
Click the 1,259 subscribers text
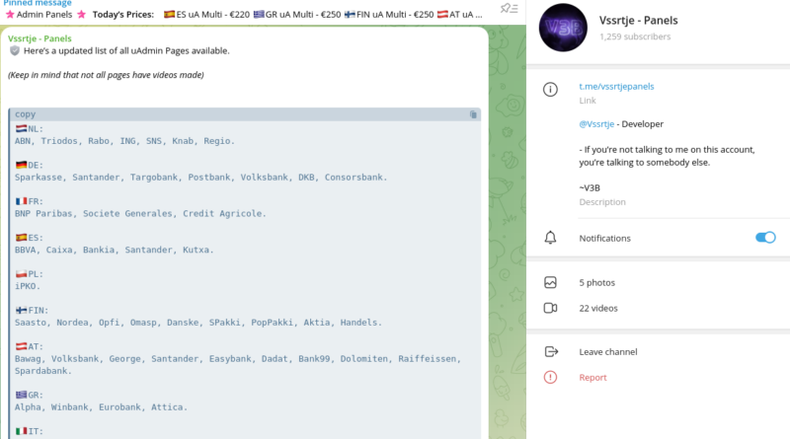(635, 37)
